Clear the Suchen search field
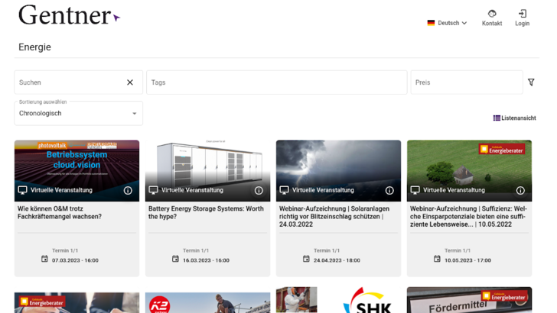557x313 pixels. coord(130,82)
